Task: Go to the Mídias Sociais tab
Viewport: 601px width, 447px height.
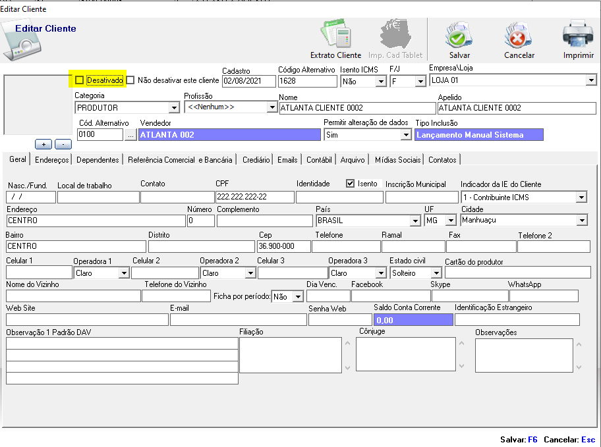Action: click(x=397, y=160)
